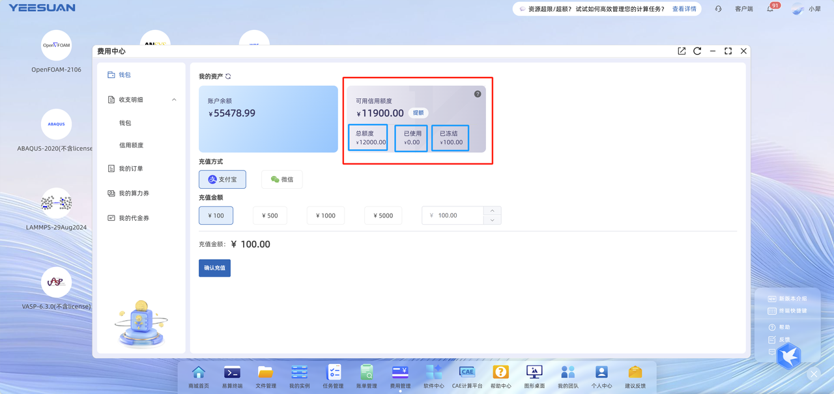This screenshot has width=834, height=394.
Task: Open 新版本介绍 in the floating panel
Action: [x=787, y=298]
